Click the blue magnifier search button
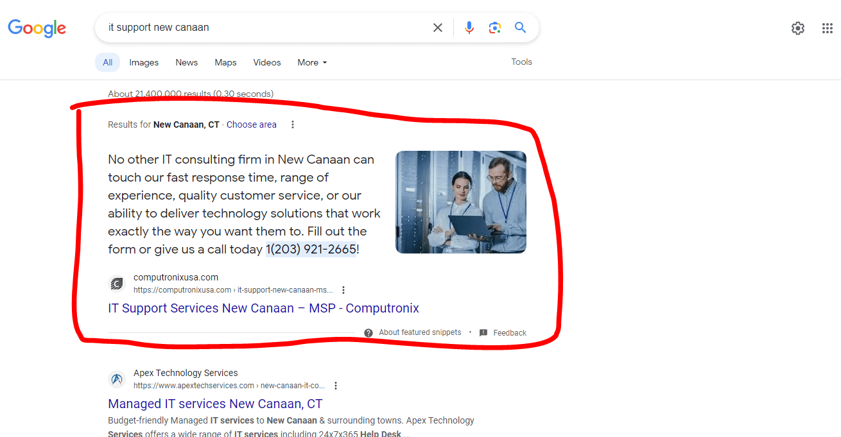The width and height of the screenshot is (841, 437). tap(520, 28)
